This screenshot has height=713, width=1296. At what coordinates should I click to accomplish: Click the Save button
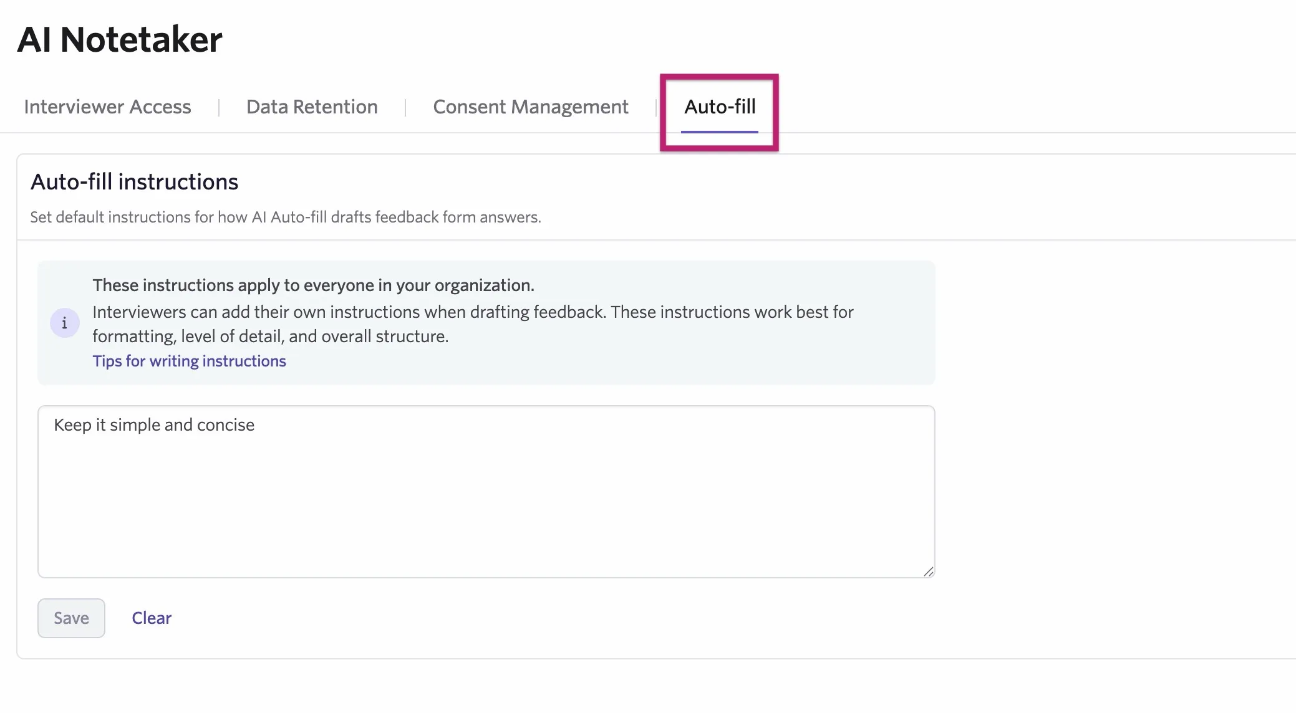(x=71, y=618)
